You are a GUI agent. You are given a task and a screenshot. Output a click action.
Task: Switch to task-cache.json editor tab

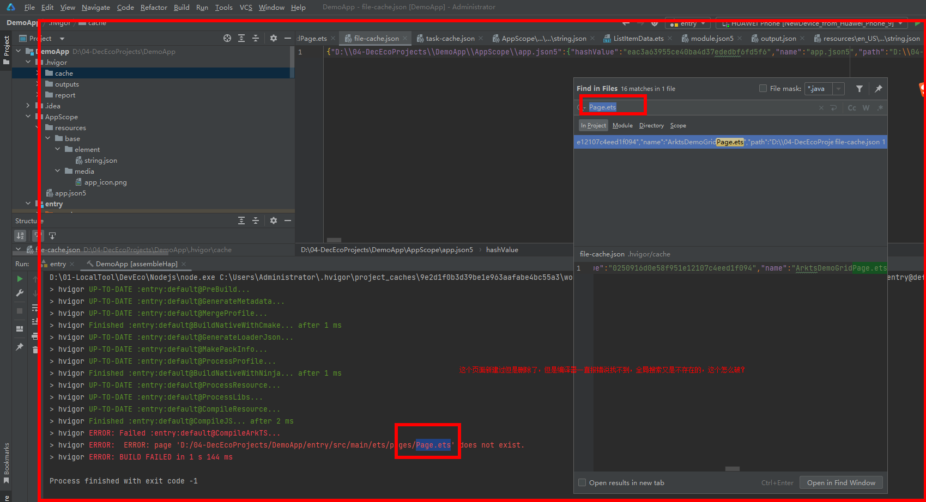coord(450,39)
